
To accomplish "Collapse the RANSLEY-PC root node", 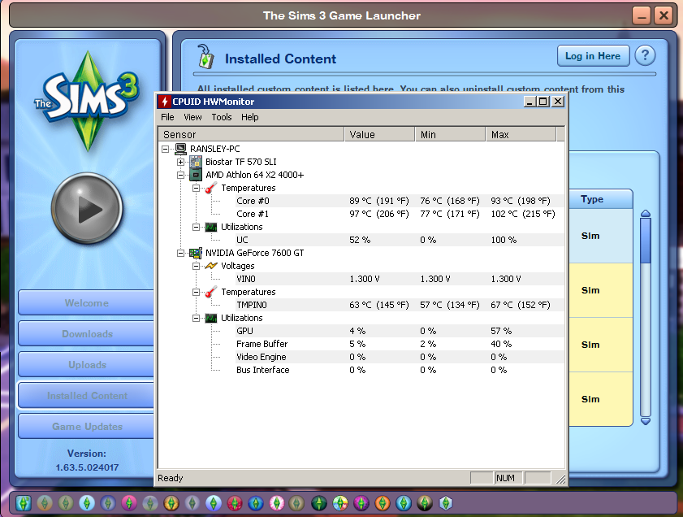I will point(165,149).
